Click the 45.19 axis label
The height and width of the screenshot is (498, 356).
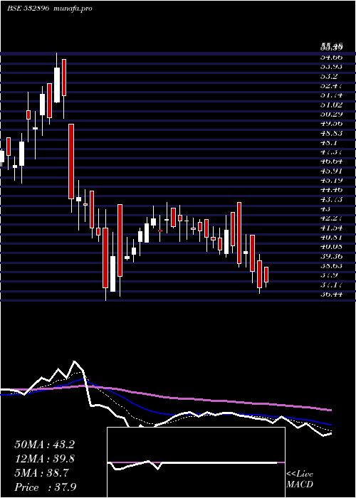tap(332, 181)
